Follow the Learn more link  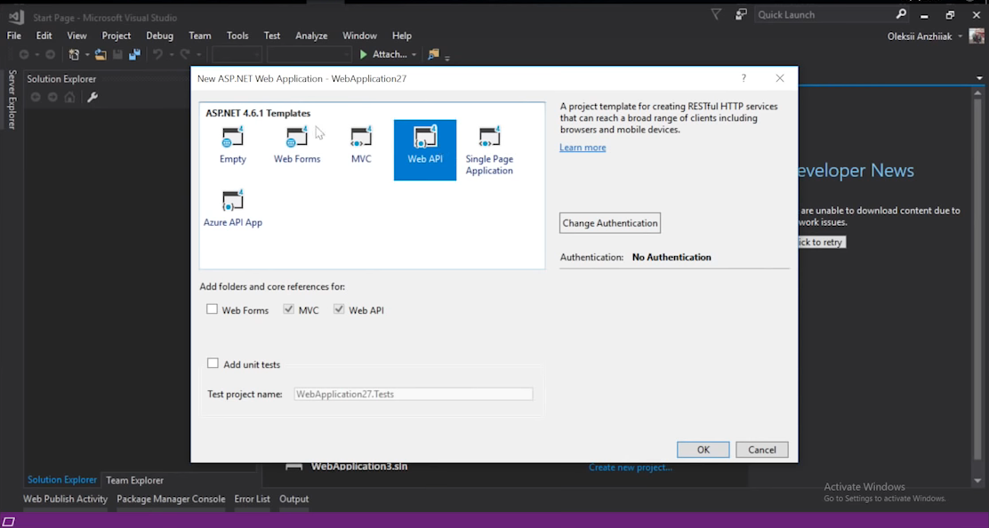point(583,148)
